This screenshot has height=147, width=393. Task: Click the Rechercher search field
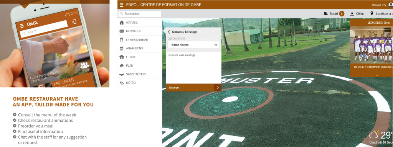click(x=140, y=14)
